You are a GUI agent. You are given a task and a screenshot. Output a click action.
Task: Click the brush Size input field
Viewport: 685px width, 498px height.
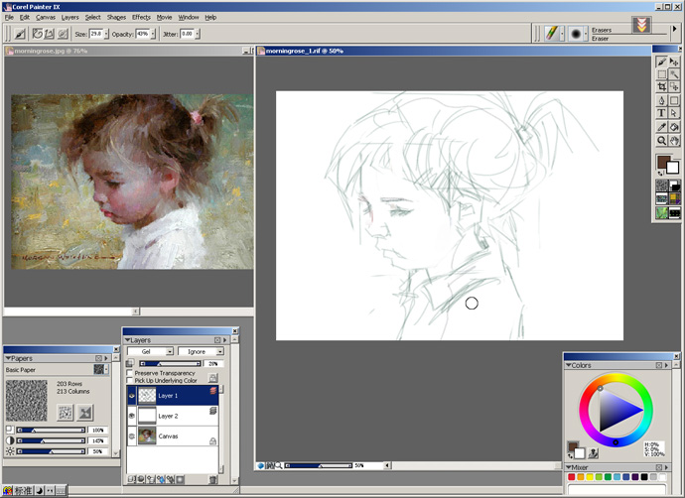[95, 34]
